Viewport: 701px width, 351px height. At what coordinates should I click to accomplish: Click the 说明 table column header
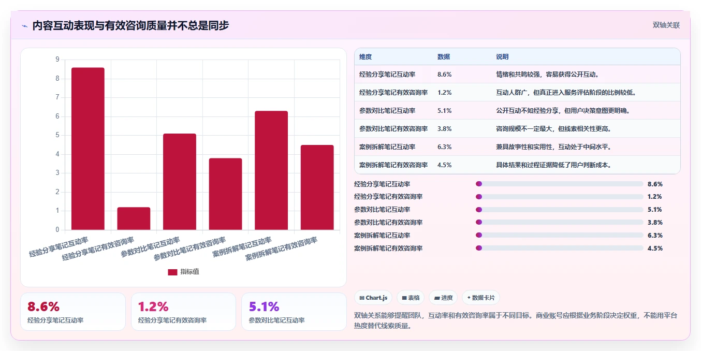click(502, 57)
